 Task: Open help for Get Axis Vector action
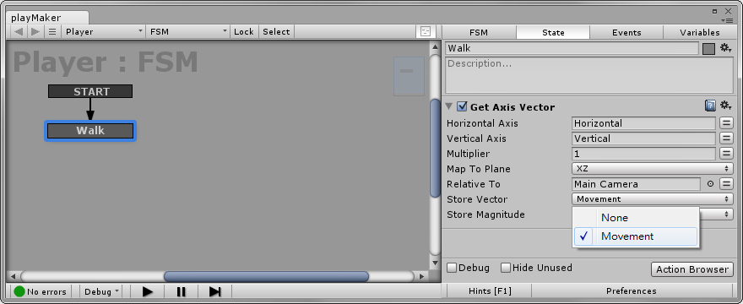[710, 106]
